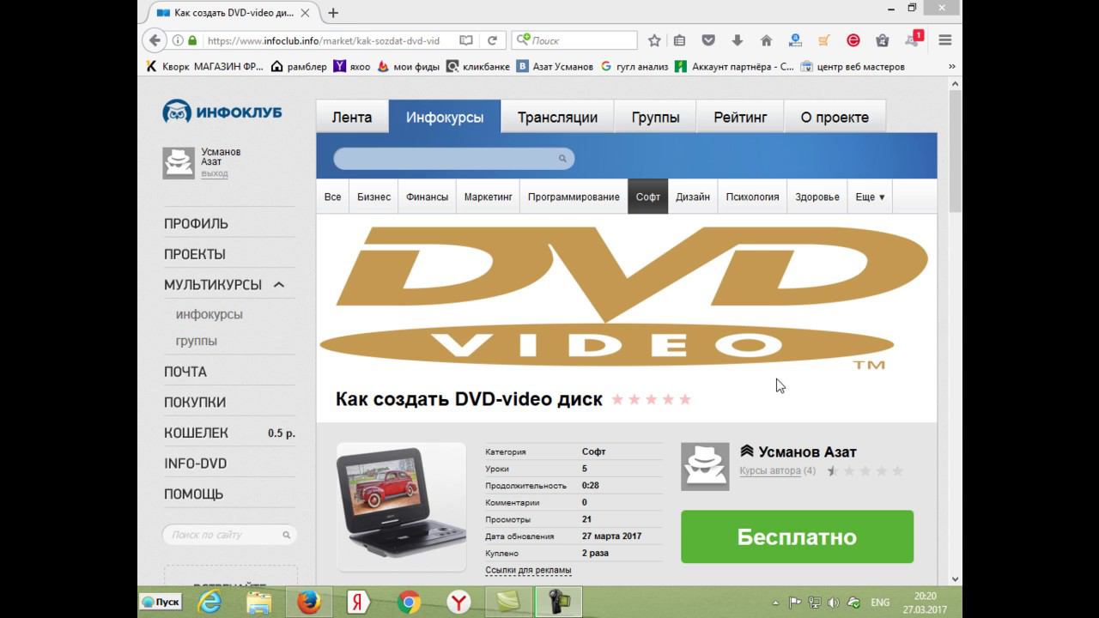Open the Firefox hamburger menu
The height and width of the screenshot is (618, 1099).
pyautogui.click(x=945, y=40)
